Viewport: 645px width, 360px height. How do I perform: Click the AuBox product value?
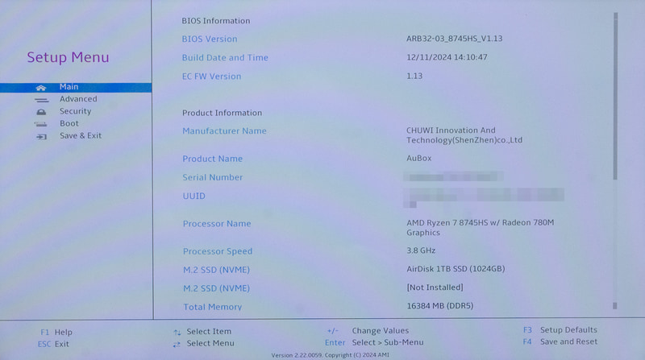[x=419, y=158]
